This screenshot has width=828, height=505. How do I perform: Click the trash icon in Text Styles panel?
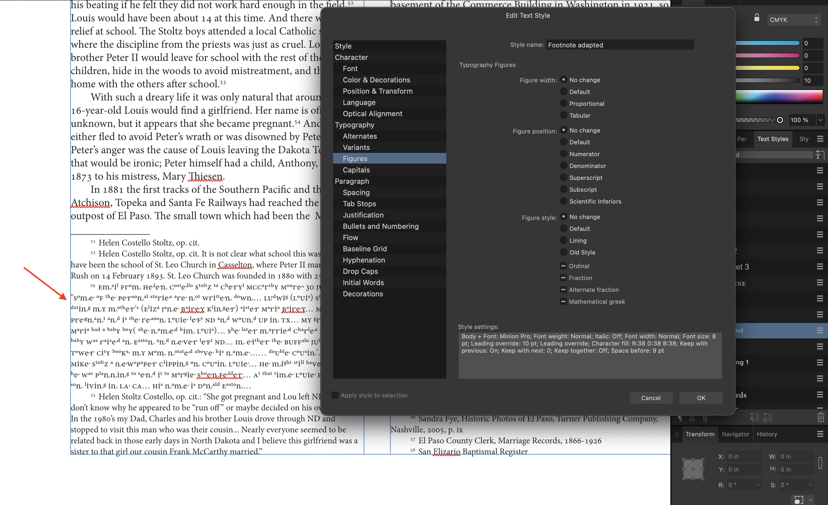[820, 418]
